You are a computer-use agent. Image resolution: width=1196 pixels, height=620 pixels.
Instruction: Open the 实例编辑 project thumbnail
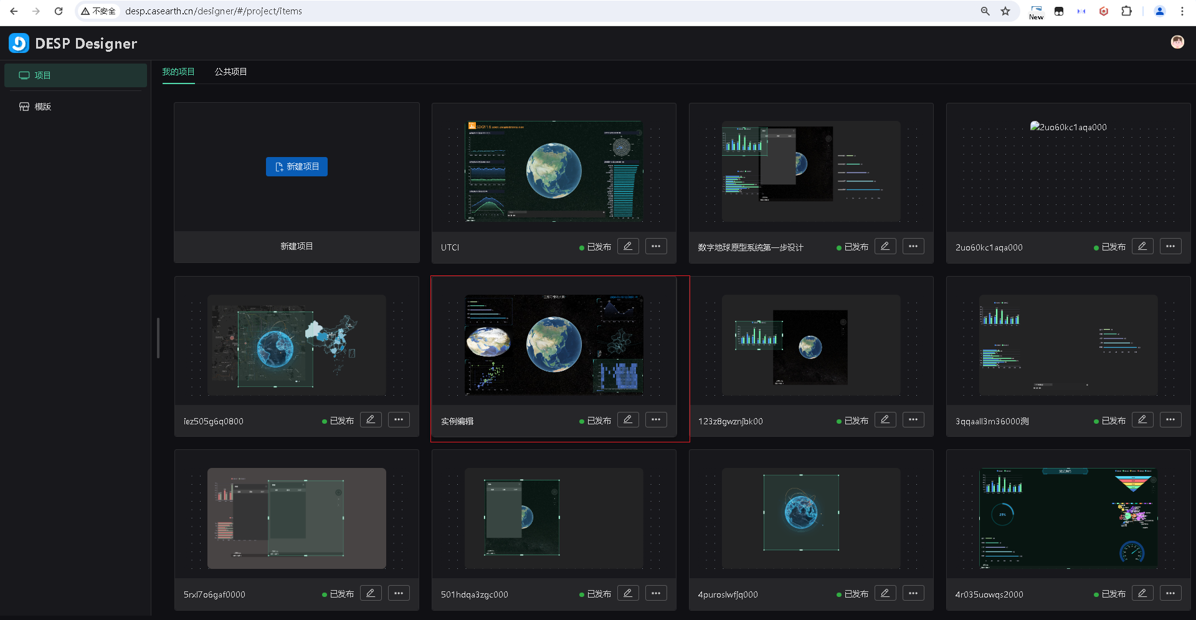pos(554,345)
